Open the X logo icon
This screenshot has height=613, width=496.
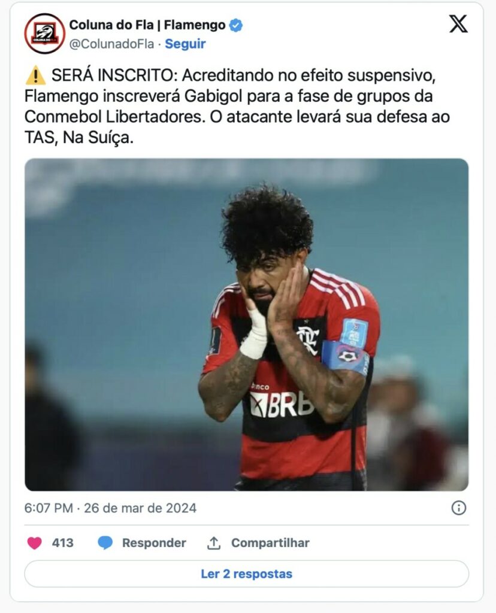tap(458, 23)
